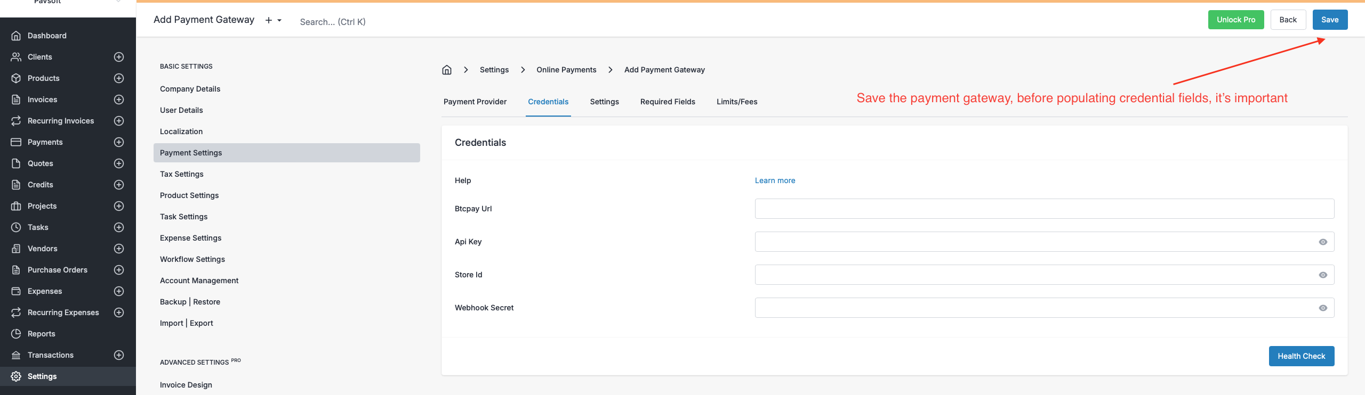Open Workflow Settings
The image size is (1365, 395).
[192, 259]
